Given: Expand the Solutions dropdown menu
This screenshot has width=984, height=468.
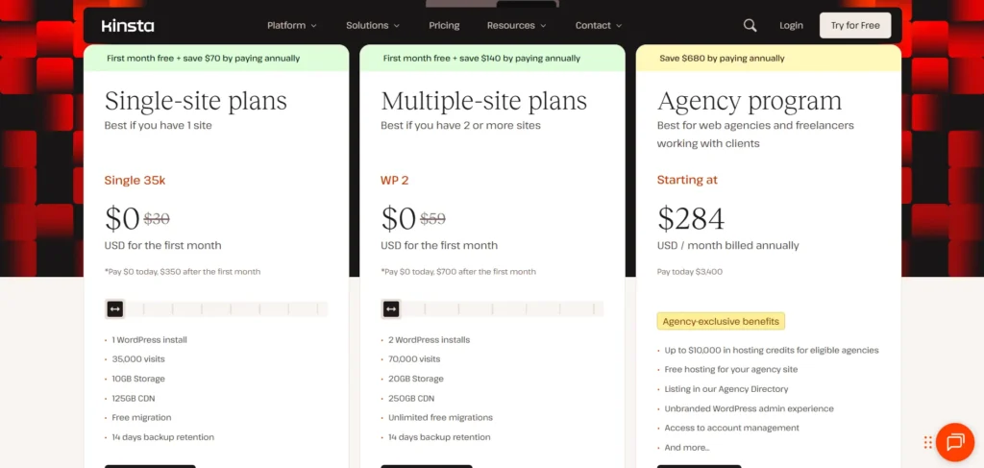Looking at the screenshot, I should pyautogui.click(x=373, y=25).
